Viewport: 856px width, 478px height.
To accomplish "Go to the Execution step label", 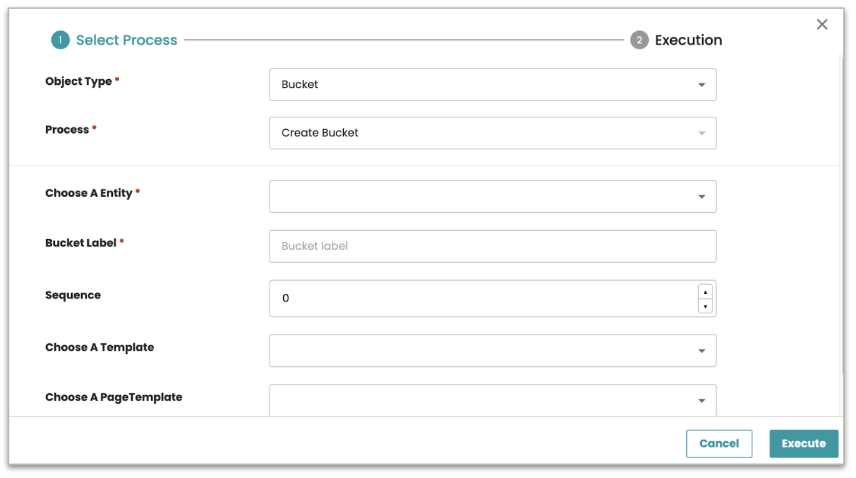I will [x=688, y=41].
